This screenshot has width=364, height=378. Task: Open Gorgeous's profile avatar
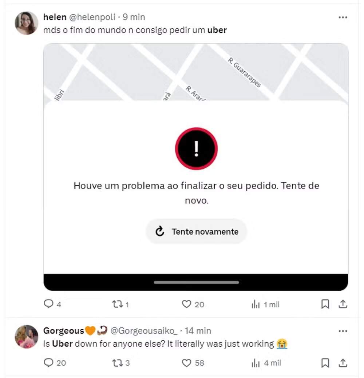pos(26,337)
